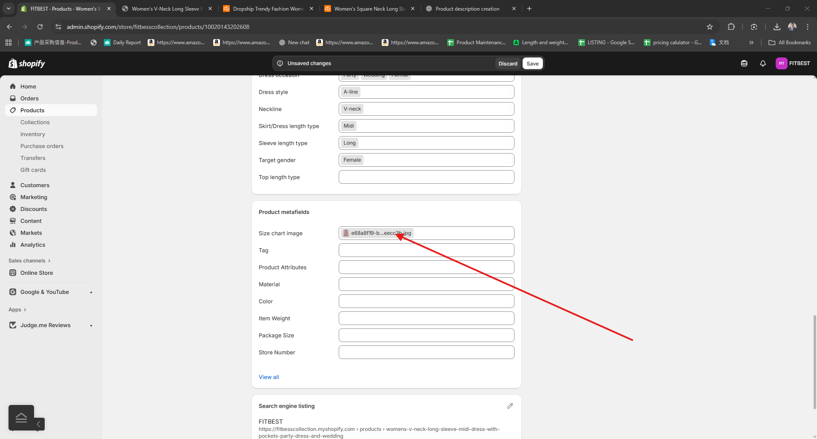Open the Orders menu item
The height and width of the screenshot is (439, 817).
coord(29,98)
